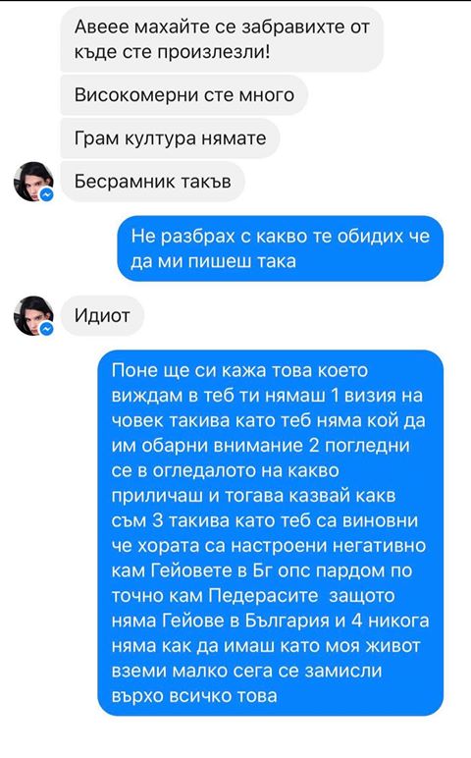Click the word "България" in the long message

click(287, 621)
